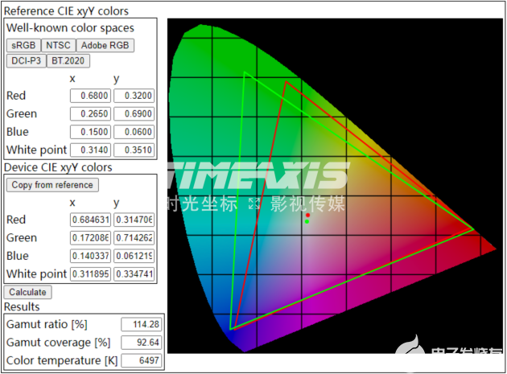Click the reference White point x field

[90, 150]
